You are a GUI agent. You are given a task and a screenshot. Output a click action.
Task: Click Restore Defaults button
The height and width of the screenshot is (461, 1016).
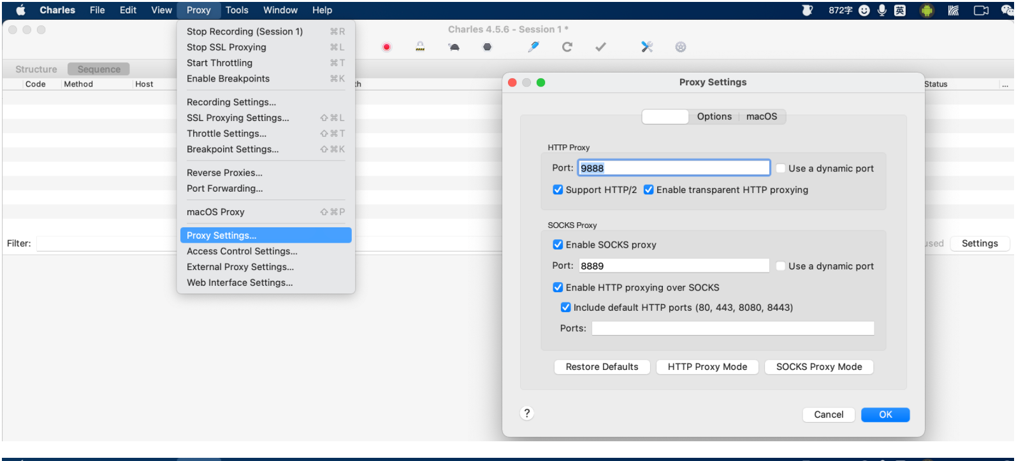602,367
